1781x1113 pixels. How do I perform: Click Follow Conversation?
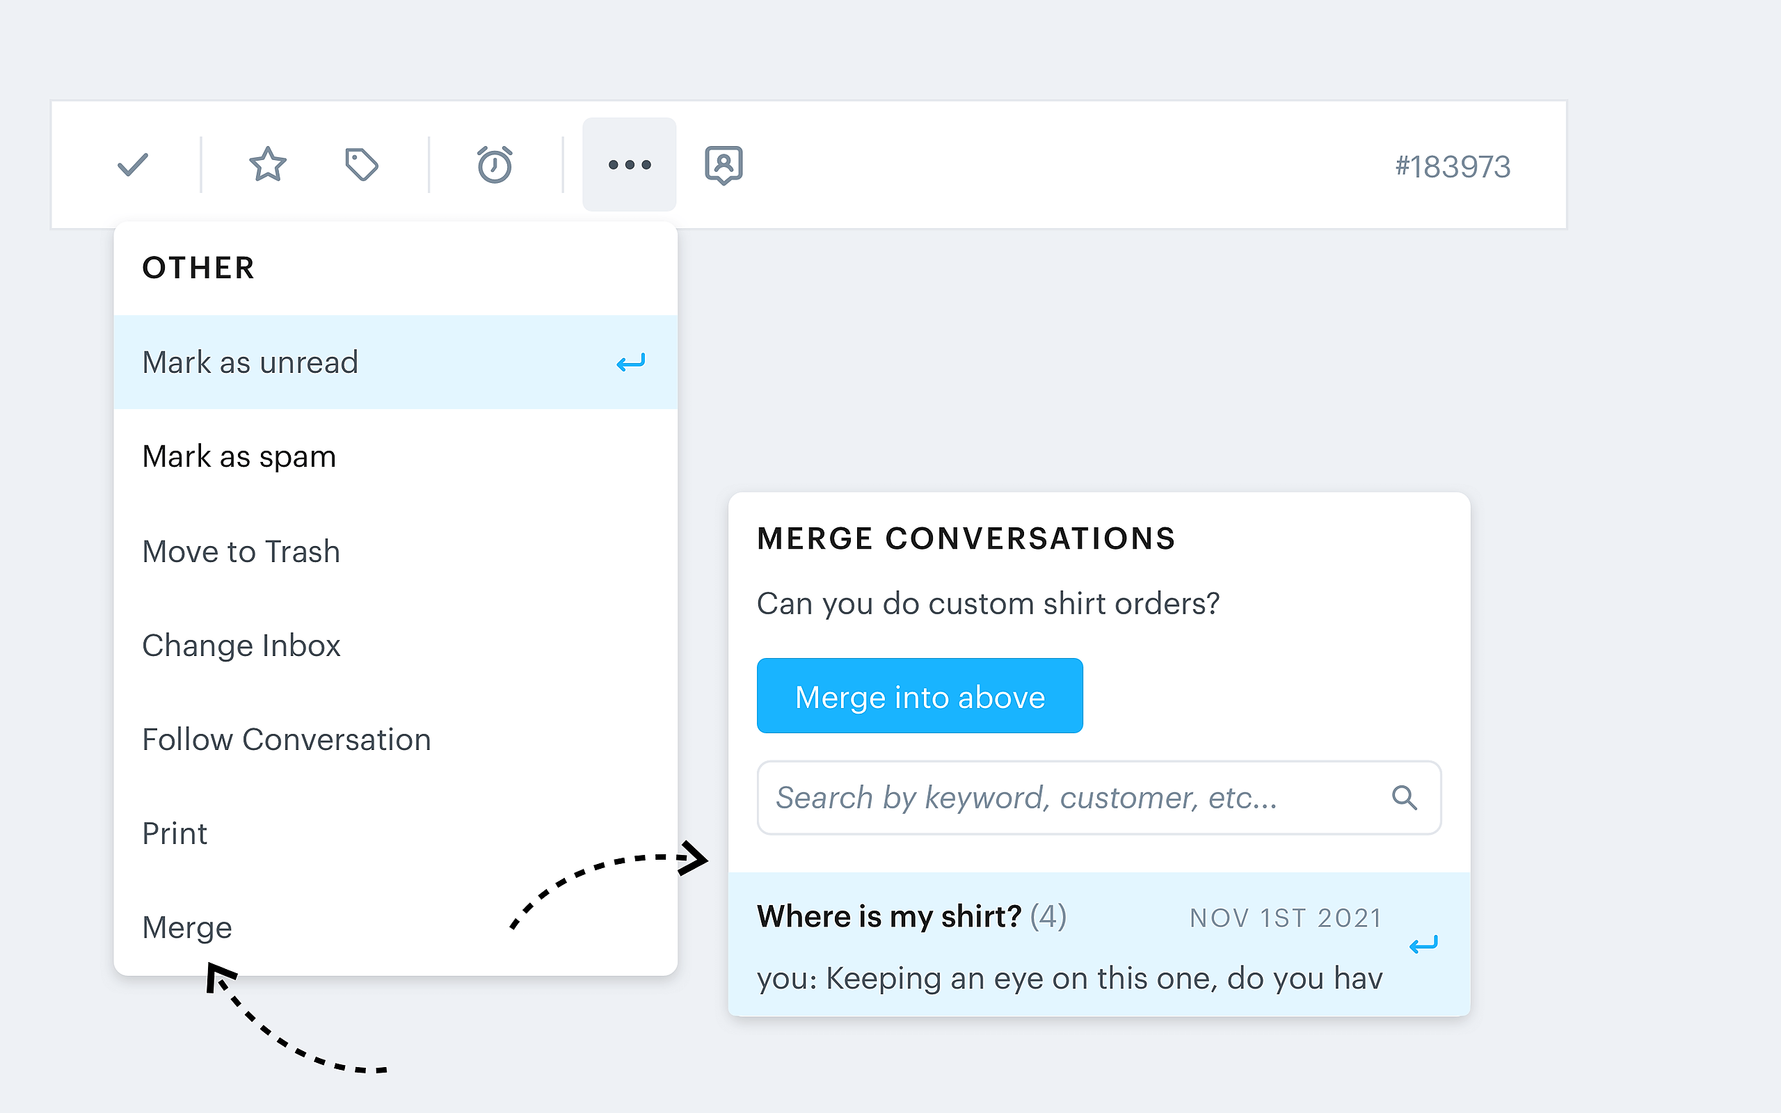point(287,739)
